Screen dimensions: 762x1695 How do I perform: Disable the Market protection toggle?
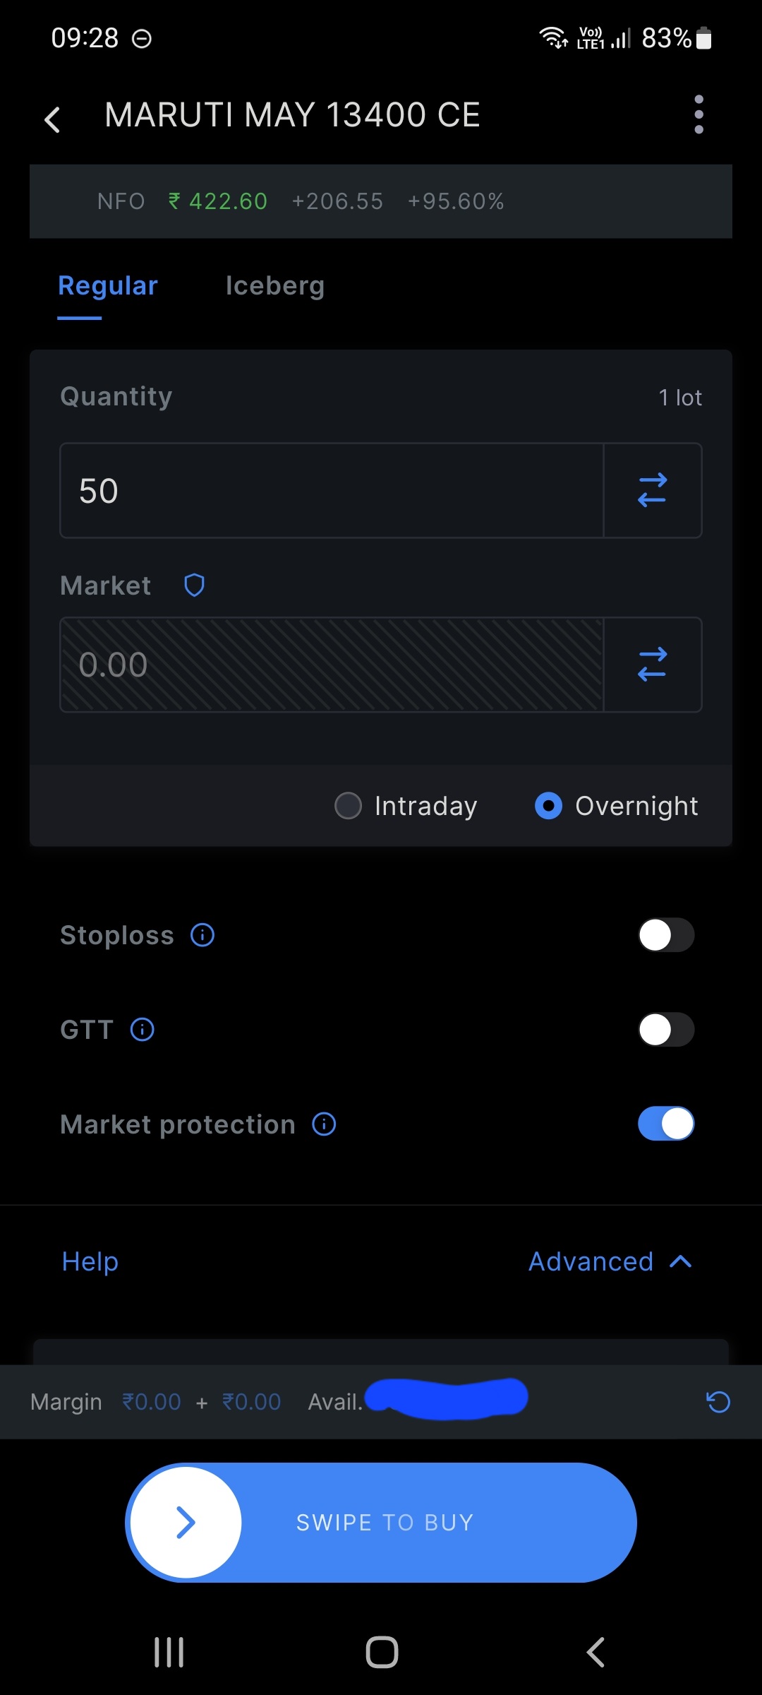[666, 1124]
